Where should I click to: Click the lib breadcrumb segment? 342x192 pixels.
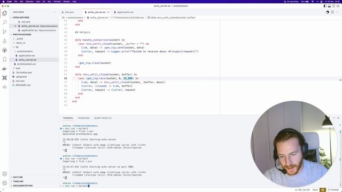(x=63, y=18)
